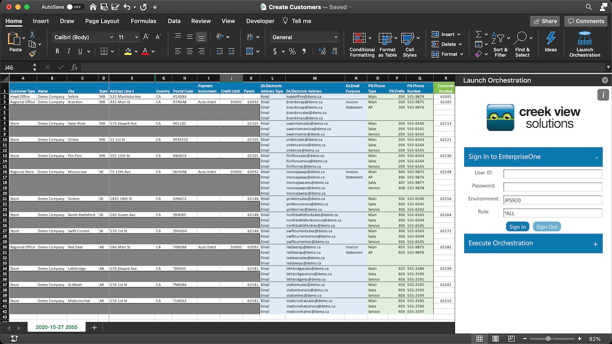Open the Comments pane button
Screen dimensions: 612x344
(x=586, y=21)
